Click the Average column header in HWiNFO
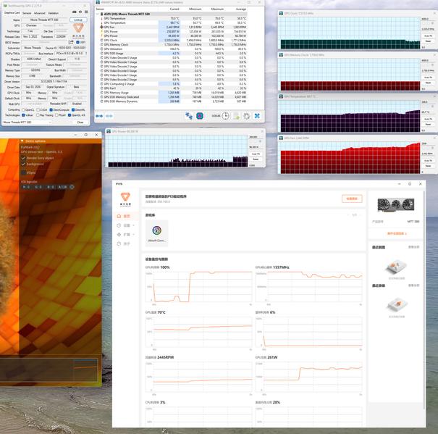This screenshot has height=434, width=438. click(241, 9)
